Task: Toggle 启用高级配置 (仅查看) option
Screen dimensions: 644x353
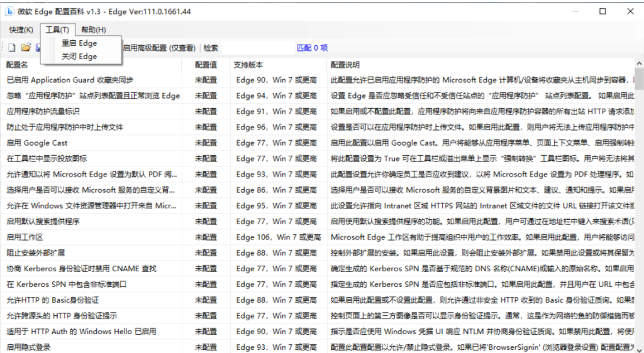Action: coord(158,48)
